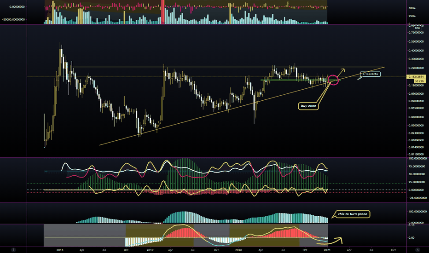429x253 pixels.
Task: Click the 0.01400000 price axis label
Action: click(416, 147)
